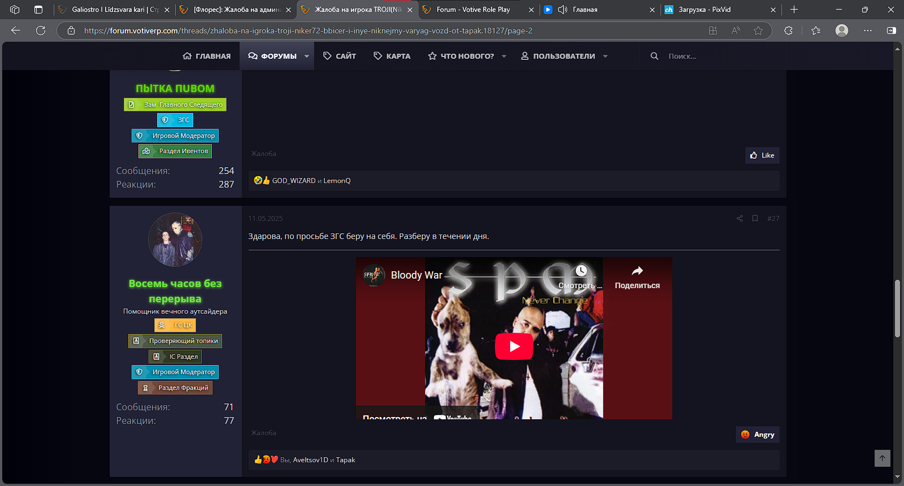This screenshot has height=486, width=904.
Task: Expand the ЧТО НОВОГО? dropdown arrow
Action: point(504,56)
